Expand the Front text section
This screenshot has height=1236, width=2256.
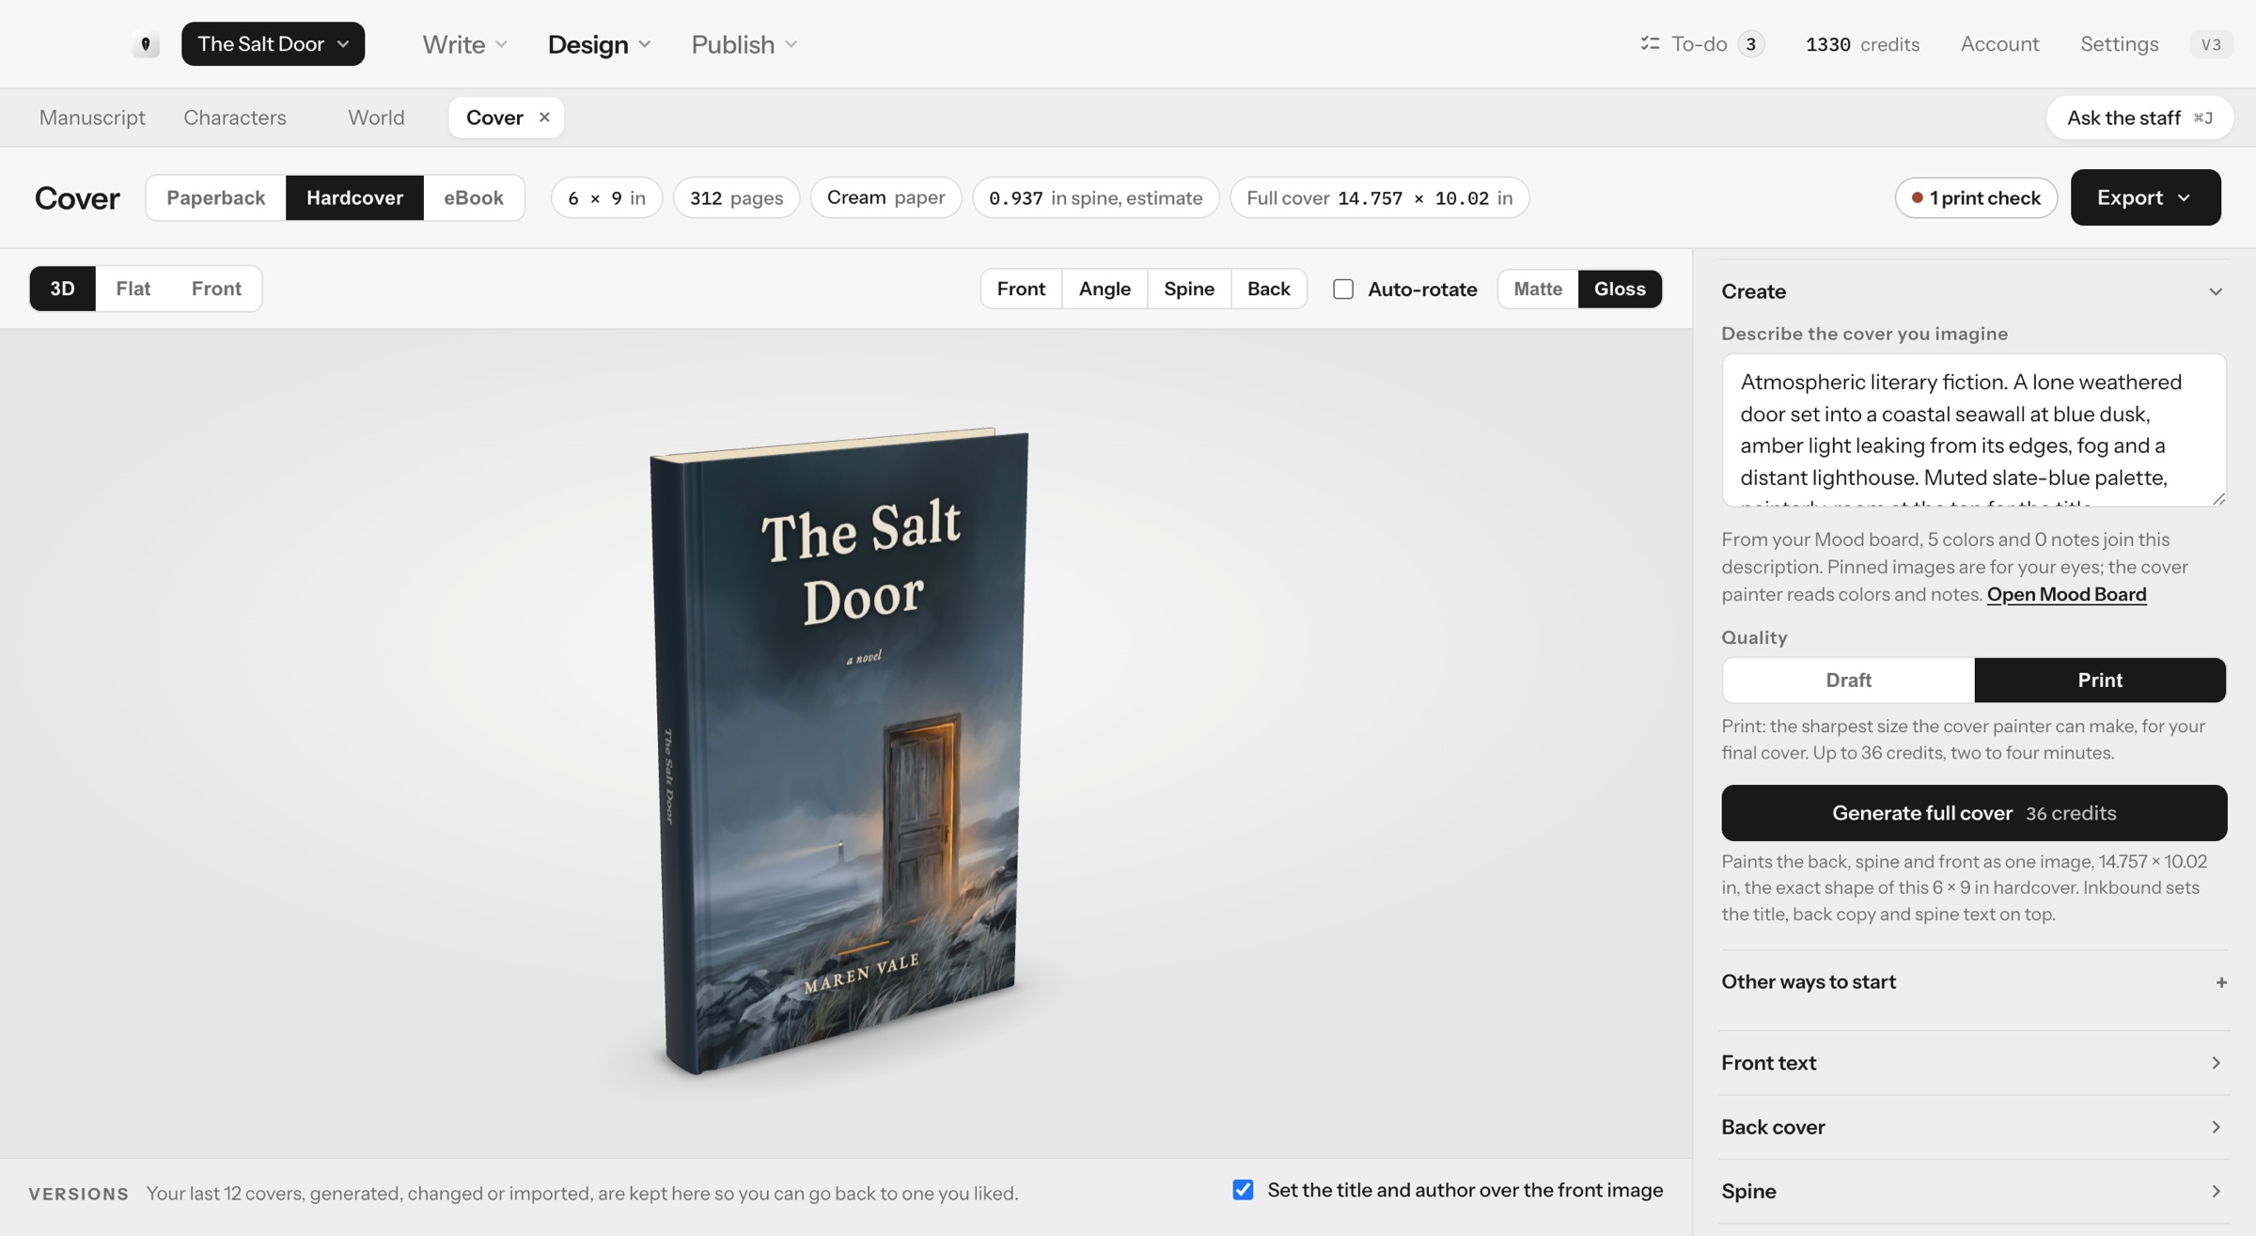[x=1973, y=1063]
